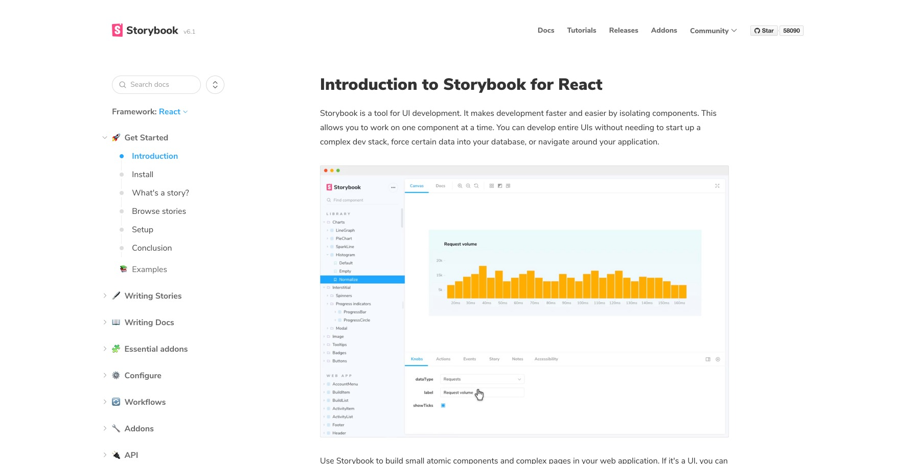The width and height of the screenshot is (916, 464).
Task: Select the wrench icon beside Addons
Action: coord(116,428)
